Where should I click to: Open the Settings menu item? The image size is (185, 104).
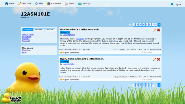pyautogui.click(x=86, y=3)
